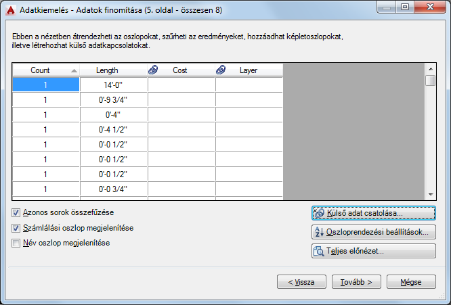Uncheck Azonos sorok összefűzése
The image size is (451, 305).
(x=16, y=212)
